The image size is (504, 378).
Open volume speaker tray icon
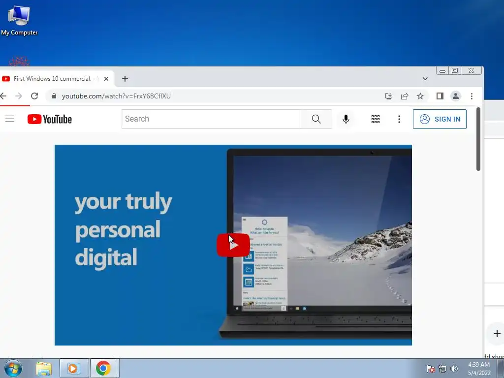[454, 369]
